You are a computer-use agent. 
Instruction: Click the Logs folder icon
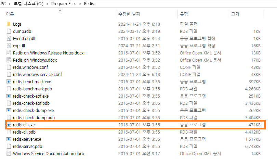(9, 24)
